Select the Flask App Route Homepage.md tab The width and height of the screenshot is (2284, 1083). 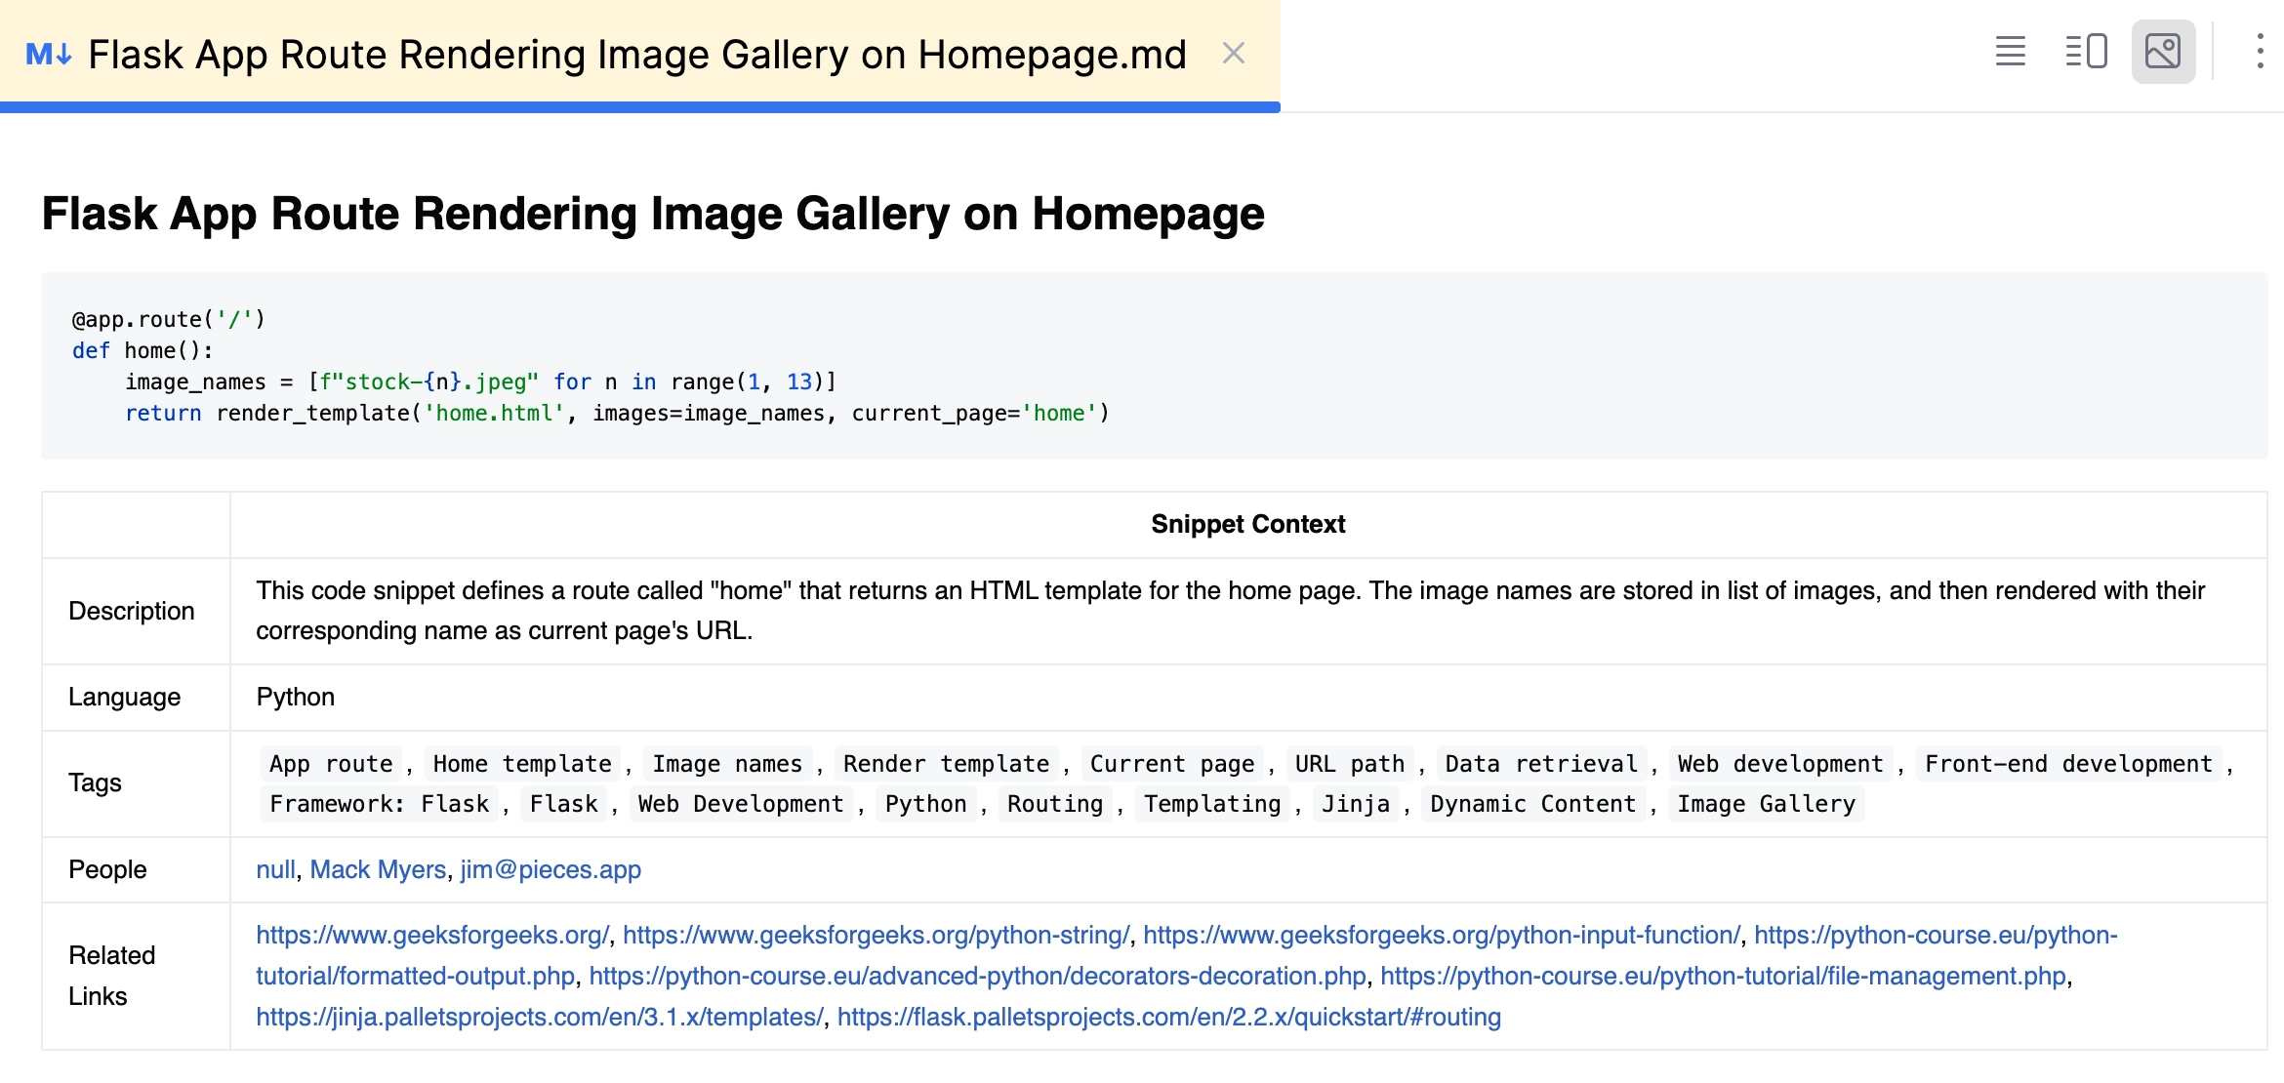click(x=634, y=54)
